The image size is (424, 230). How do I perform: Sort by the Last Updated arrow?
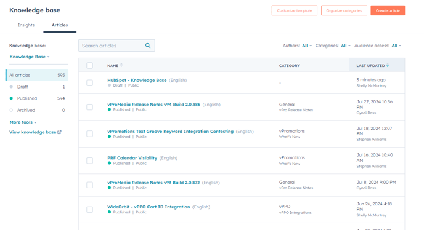pos(388,66)
